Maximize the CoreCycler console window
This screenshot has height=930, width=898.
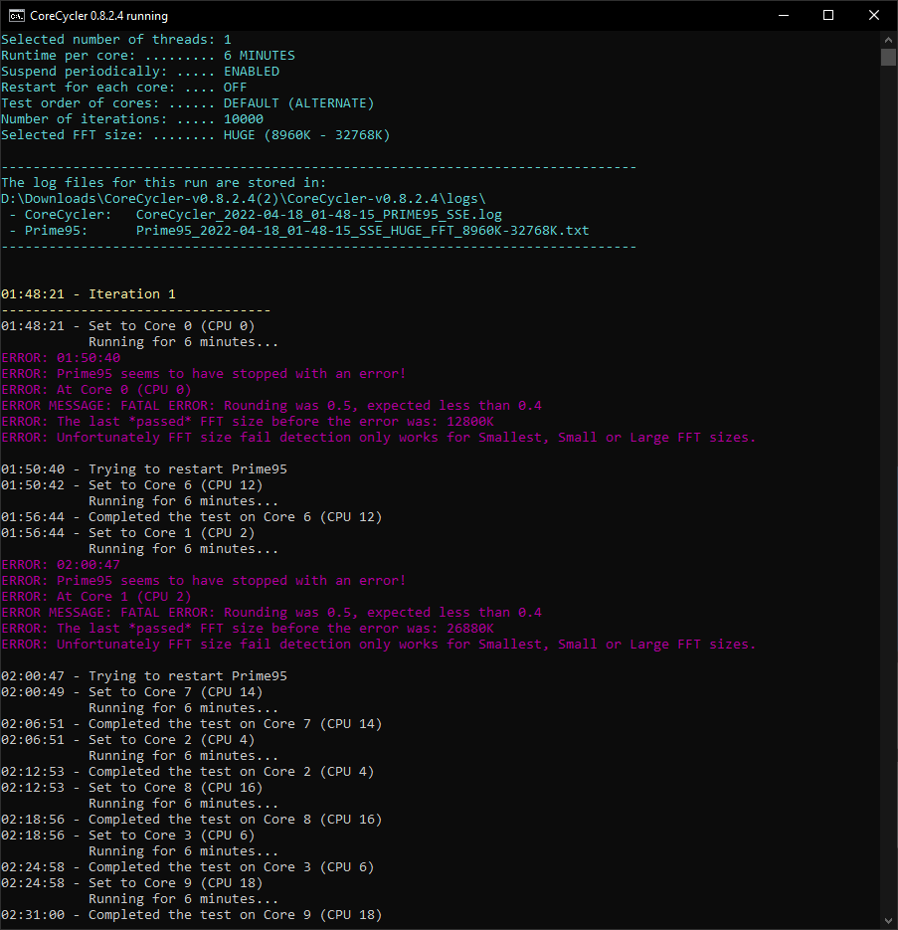point(828,15)
